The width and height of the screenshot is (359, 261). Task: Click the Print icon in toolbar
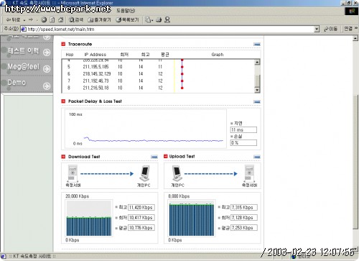click(x=159, y=20)
